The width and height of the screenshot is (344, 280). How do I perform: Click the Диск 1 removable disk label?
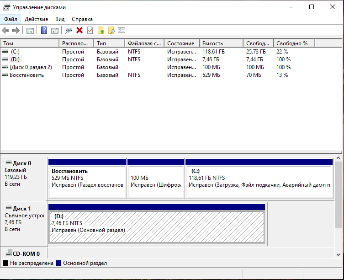pos(24,223)
